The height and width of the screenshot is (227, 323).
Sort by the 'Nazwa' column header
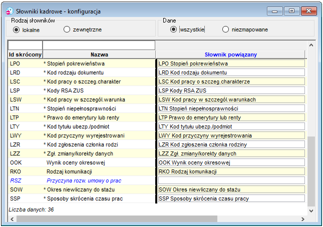(x=99, y=54)
